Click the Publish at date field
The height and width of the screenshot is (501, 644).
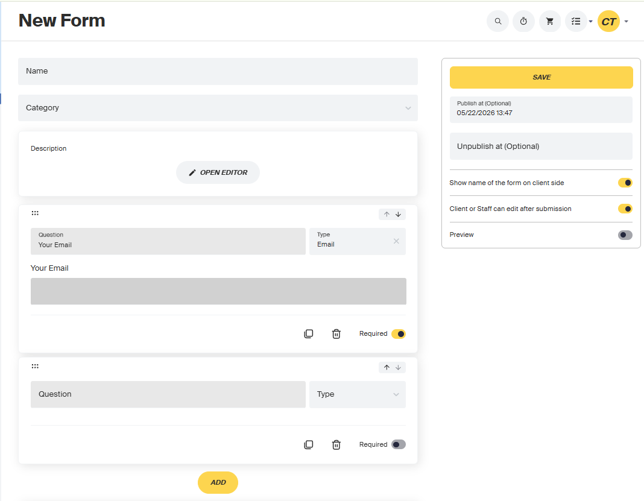pyautogui.click(x=541, y=110)
